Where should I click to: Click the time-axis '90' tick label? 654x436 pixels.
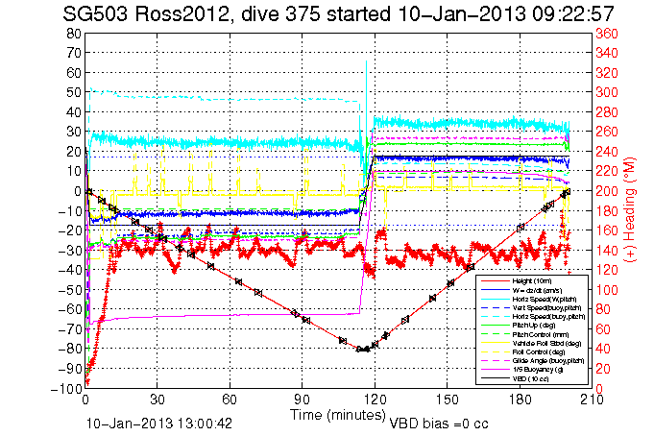point(302,400)
